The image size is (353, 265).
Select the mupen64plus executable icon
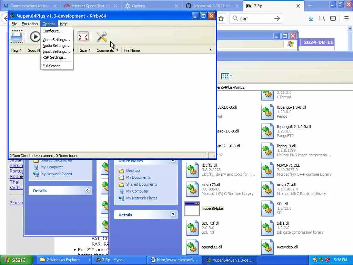(192, 209)
